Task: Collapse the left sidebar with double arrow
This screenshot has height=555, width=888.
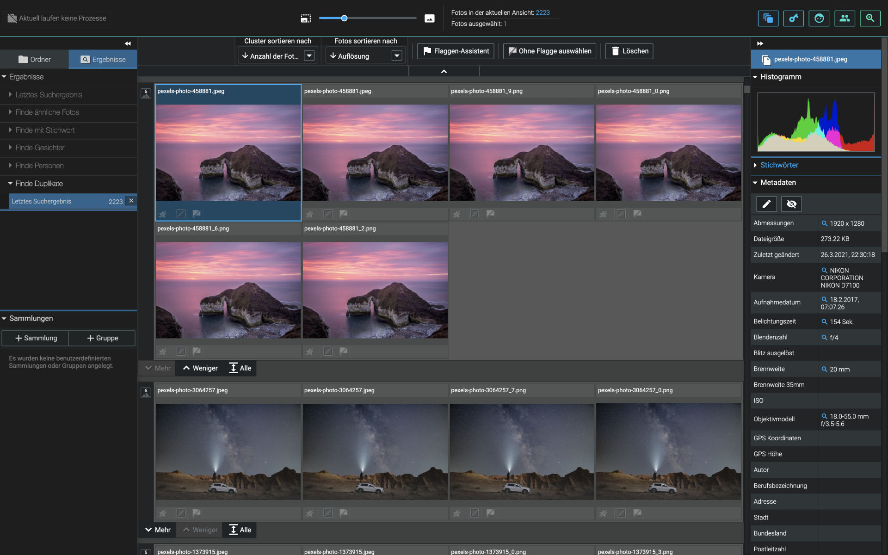Action: 128,43
